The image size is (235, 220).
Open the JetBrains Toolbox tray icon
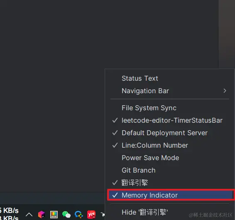tap(42, 214)
